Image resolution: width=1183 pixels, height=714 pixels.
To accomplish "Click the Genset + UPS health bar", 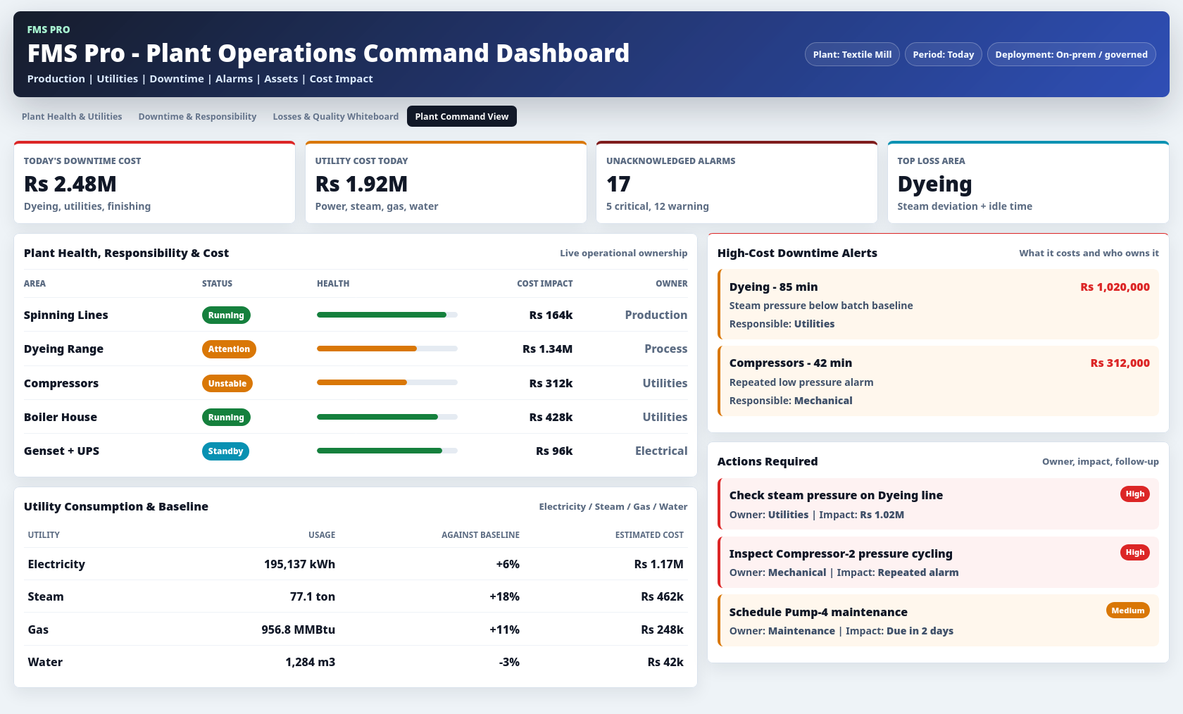I will click(387, 451).
